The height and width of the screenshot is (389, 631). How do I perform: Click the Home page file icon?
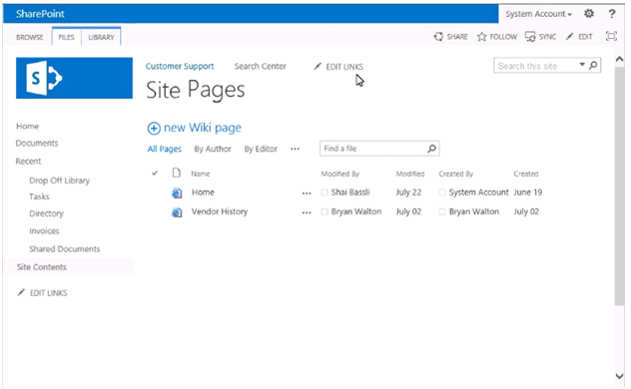click(x=177, y=193)
